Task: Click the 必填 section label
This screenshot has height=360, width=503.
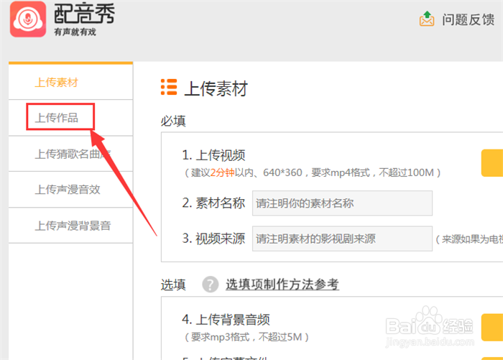Action: click(x=173, y=121)
